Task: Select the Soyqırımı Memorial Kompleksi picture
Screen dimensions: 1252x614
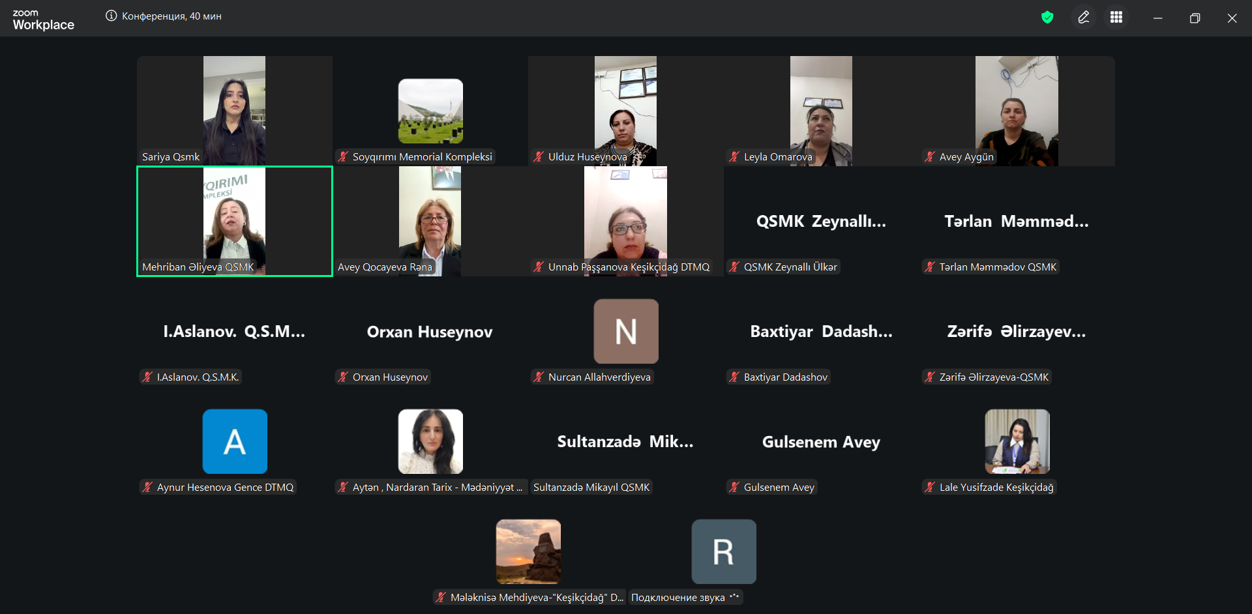Action: click(x=430, y=111)
